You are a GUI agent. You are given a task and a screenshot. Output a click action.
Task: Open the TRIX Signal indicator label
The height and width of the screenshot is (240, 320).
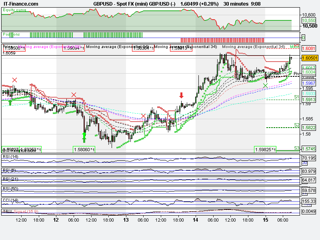point(20,211)
